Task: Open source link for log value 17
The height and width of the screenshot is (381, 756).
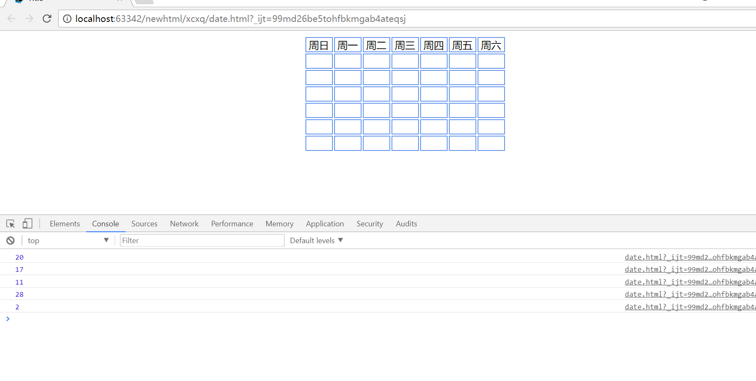Action: [x=690, y=269]
